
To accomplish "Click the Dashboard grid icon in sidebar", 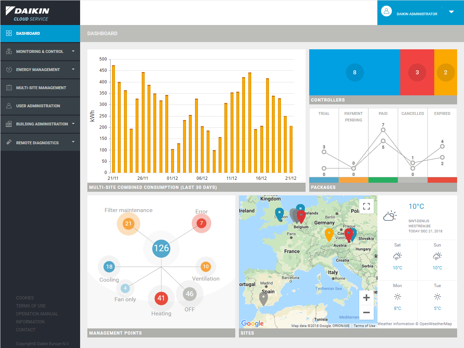I will point(9,33).
